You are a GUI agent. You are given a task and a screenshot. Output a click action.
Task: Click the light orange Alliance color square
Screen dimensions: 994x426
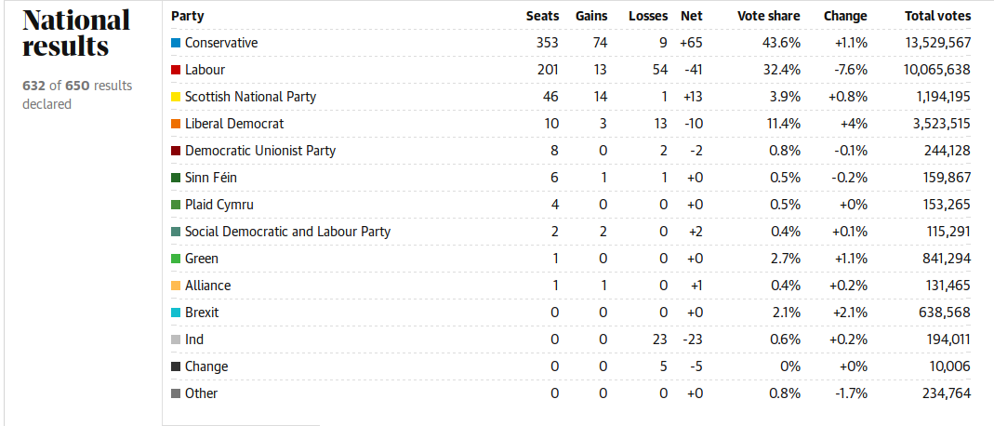coord(176,286)
